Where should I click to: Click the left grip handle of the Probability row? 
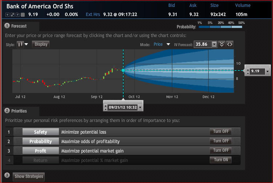(x=18, y=141)
